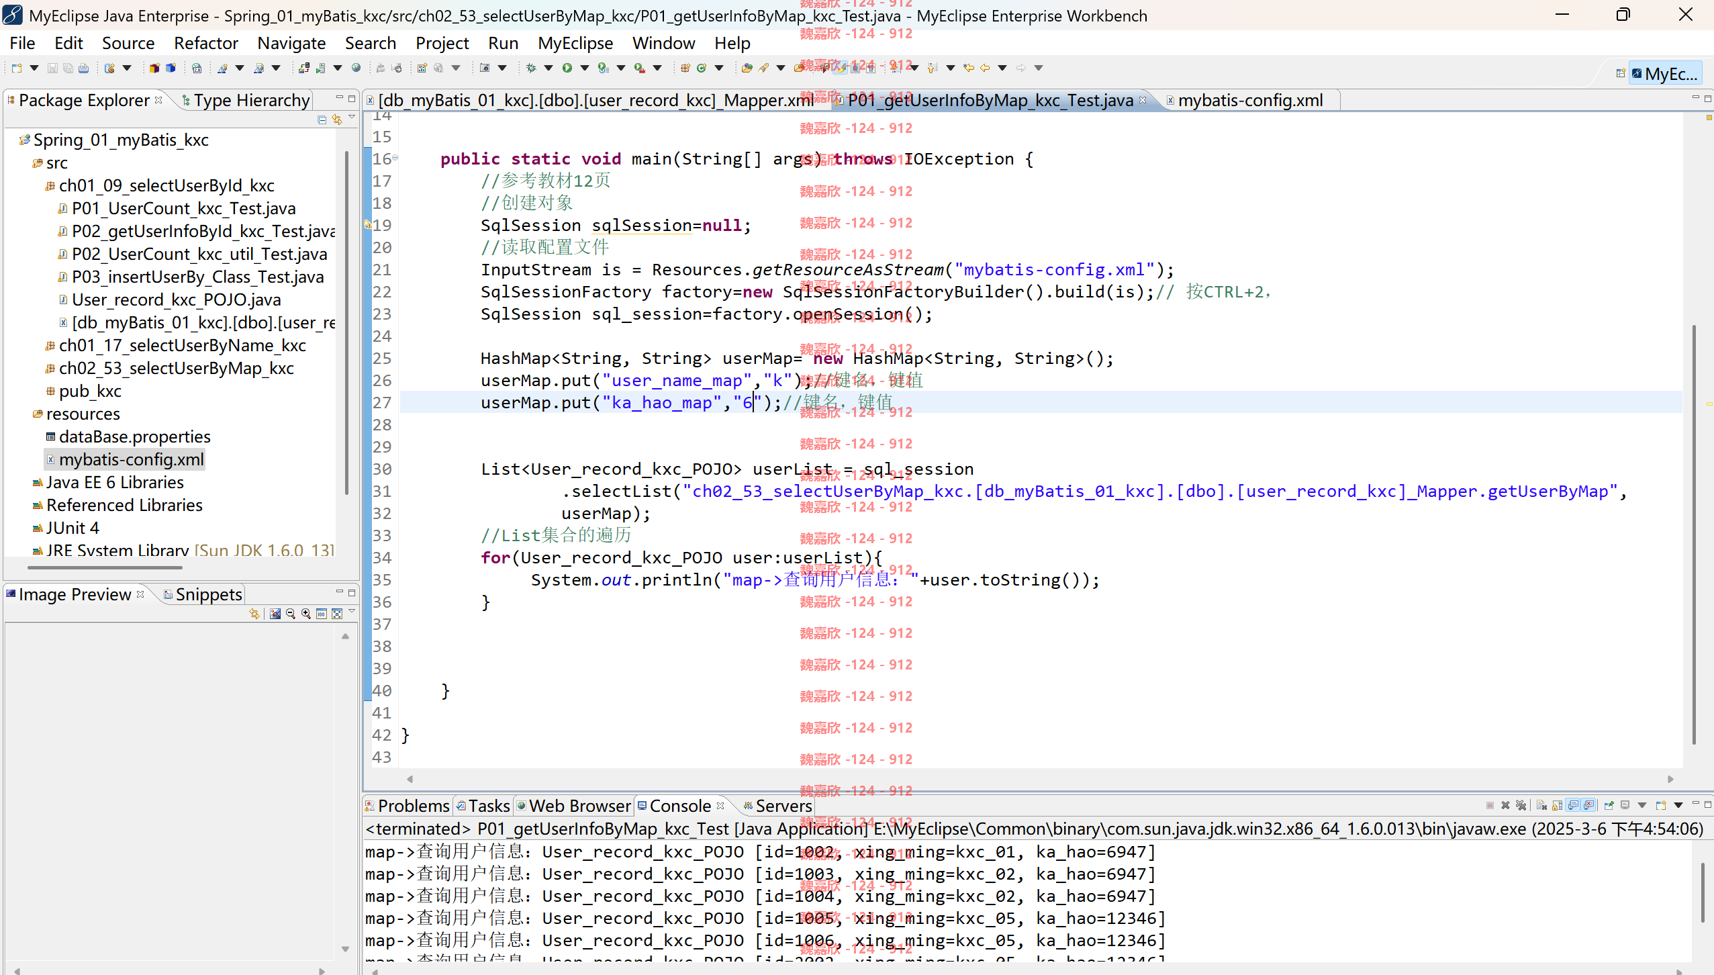
Task: Click Collapse All icon in Package Explorer
Action: 322,120
